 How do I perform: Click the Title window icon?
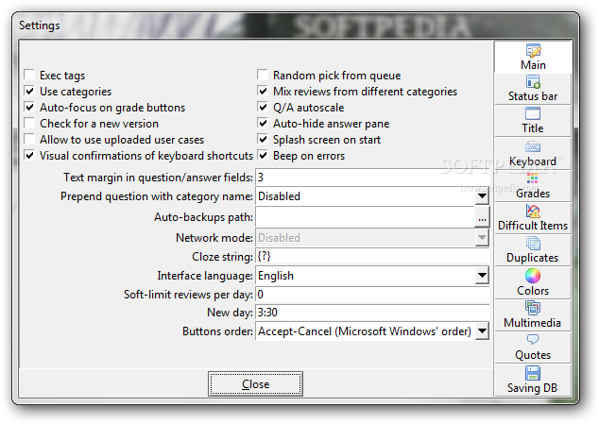pyautogui.click(x=533, y=114)
